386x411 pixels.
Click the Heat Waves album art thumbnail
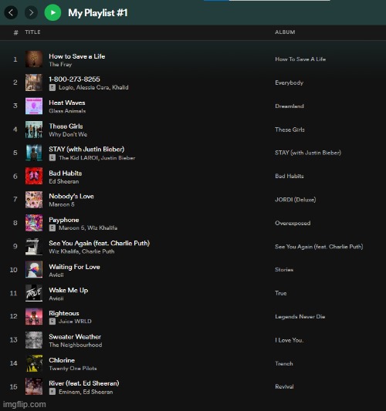point(34,106)
